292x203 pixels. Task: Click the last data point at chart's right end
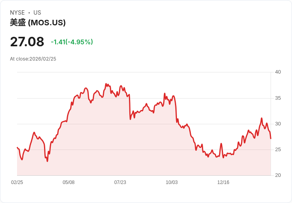(x=271, y=138)
